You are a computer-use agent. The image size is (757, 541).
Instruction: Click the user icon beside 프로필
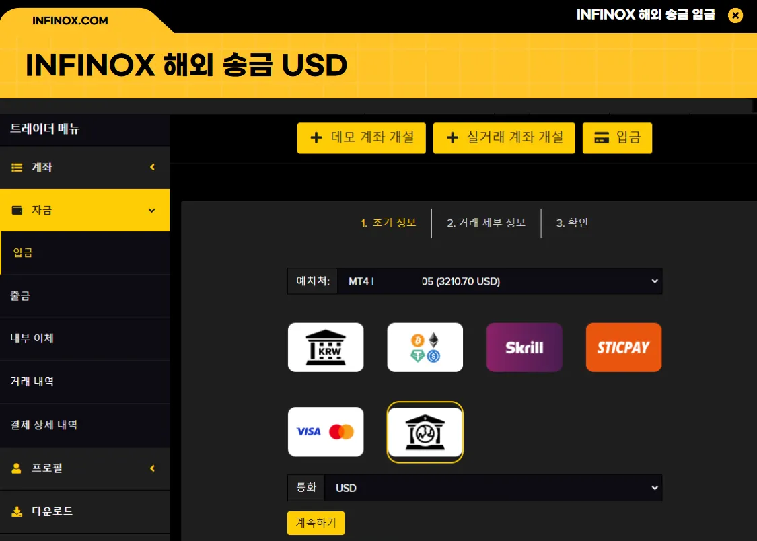point(16,468)
